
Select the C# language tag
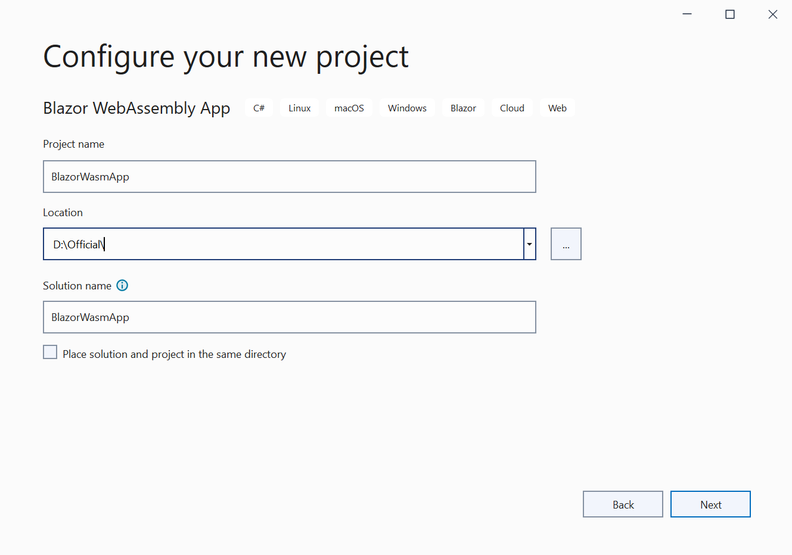(259, 108)
